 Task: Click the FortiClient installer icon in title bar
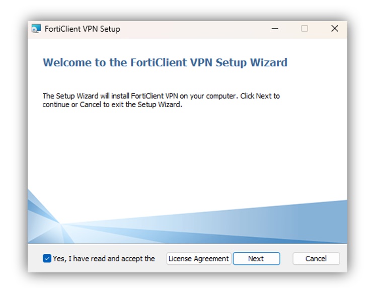pyautogui.click(x=36, y=29)
